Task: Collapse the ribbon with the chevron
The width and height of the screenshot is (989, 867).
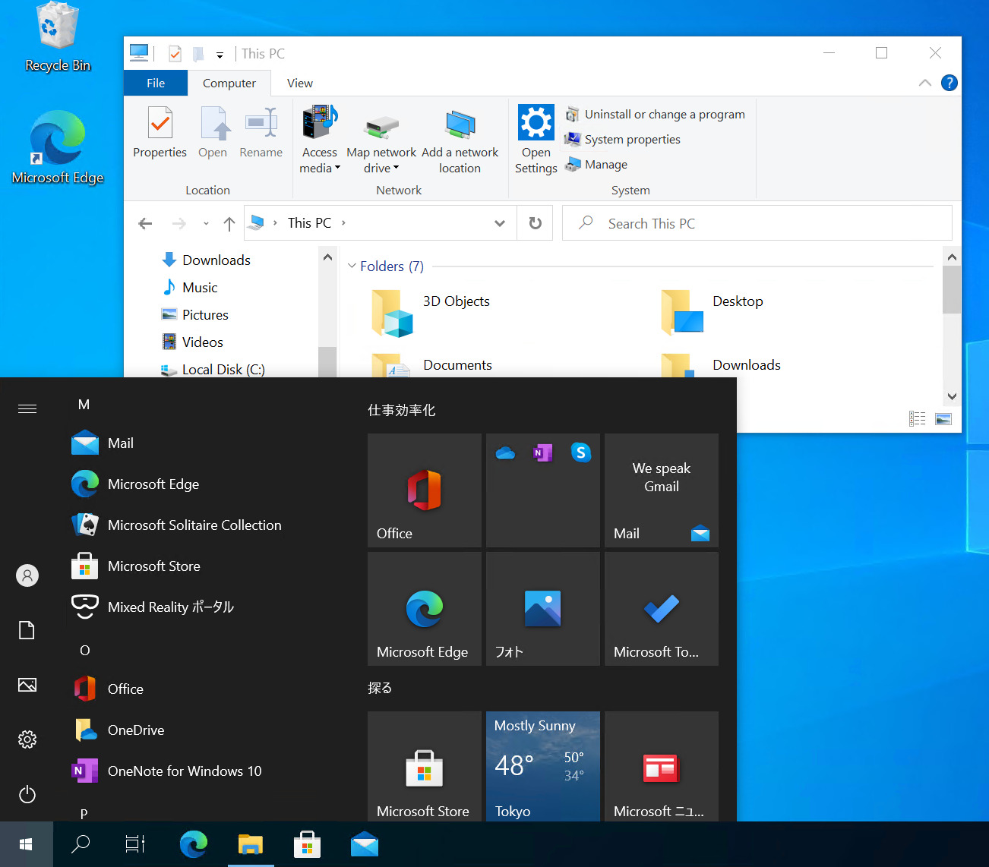Action: [925, 83]
